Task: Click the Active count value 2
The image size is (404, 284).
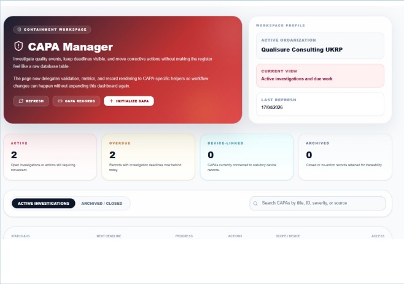Action: click(x=14, y=155)
